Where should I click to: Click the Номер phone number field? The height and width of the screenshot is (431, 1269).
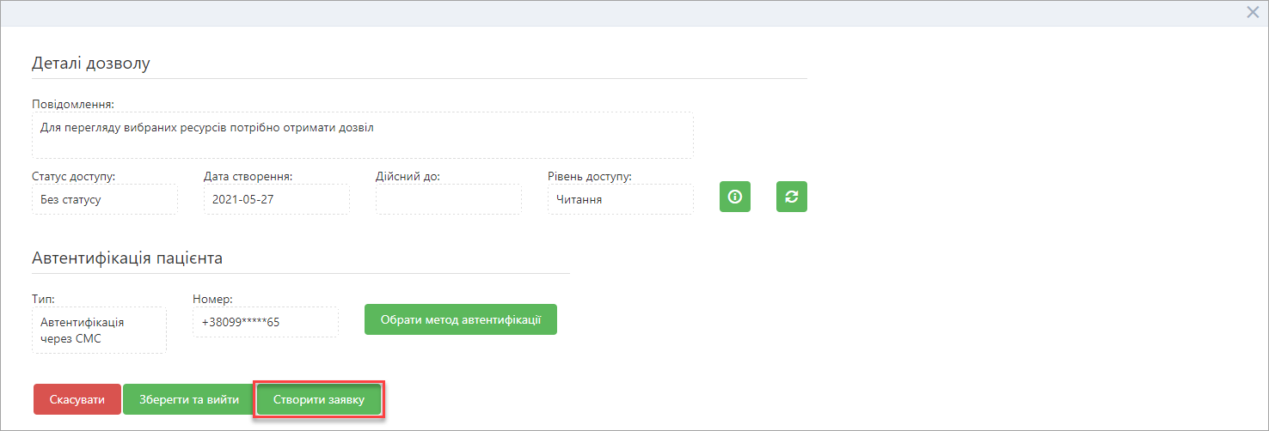pyautogui.click(x=265, y=323)
